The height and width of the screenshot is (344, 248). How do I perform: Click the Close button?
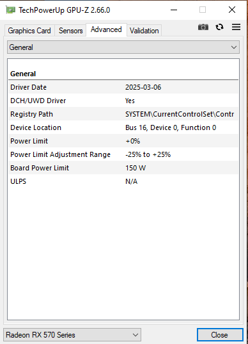pos(220,335)
